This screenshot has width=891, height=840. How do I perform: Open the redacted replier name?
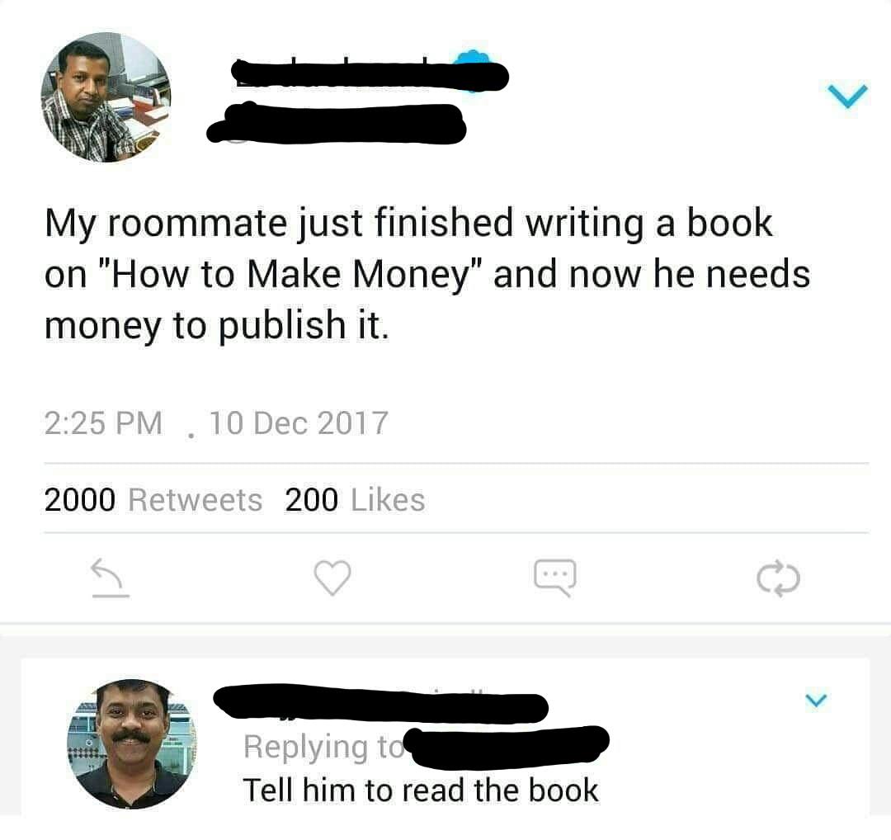(x=380, y=705)
